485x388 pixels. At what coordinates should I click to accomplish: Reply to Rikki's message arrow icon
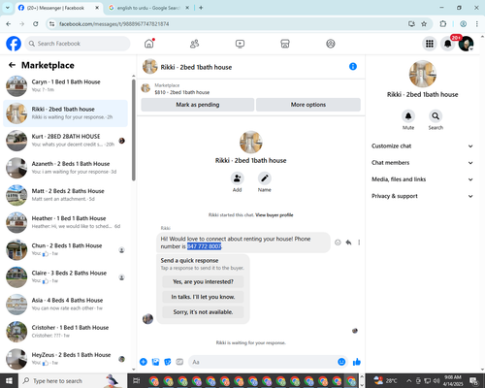pyautogui.click(x=348, y=242)
